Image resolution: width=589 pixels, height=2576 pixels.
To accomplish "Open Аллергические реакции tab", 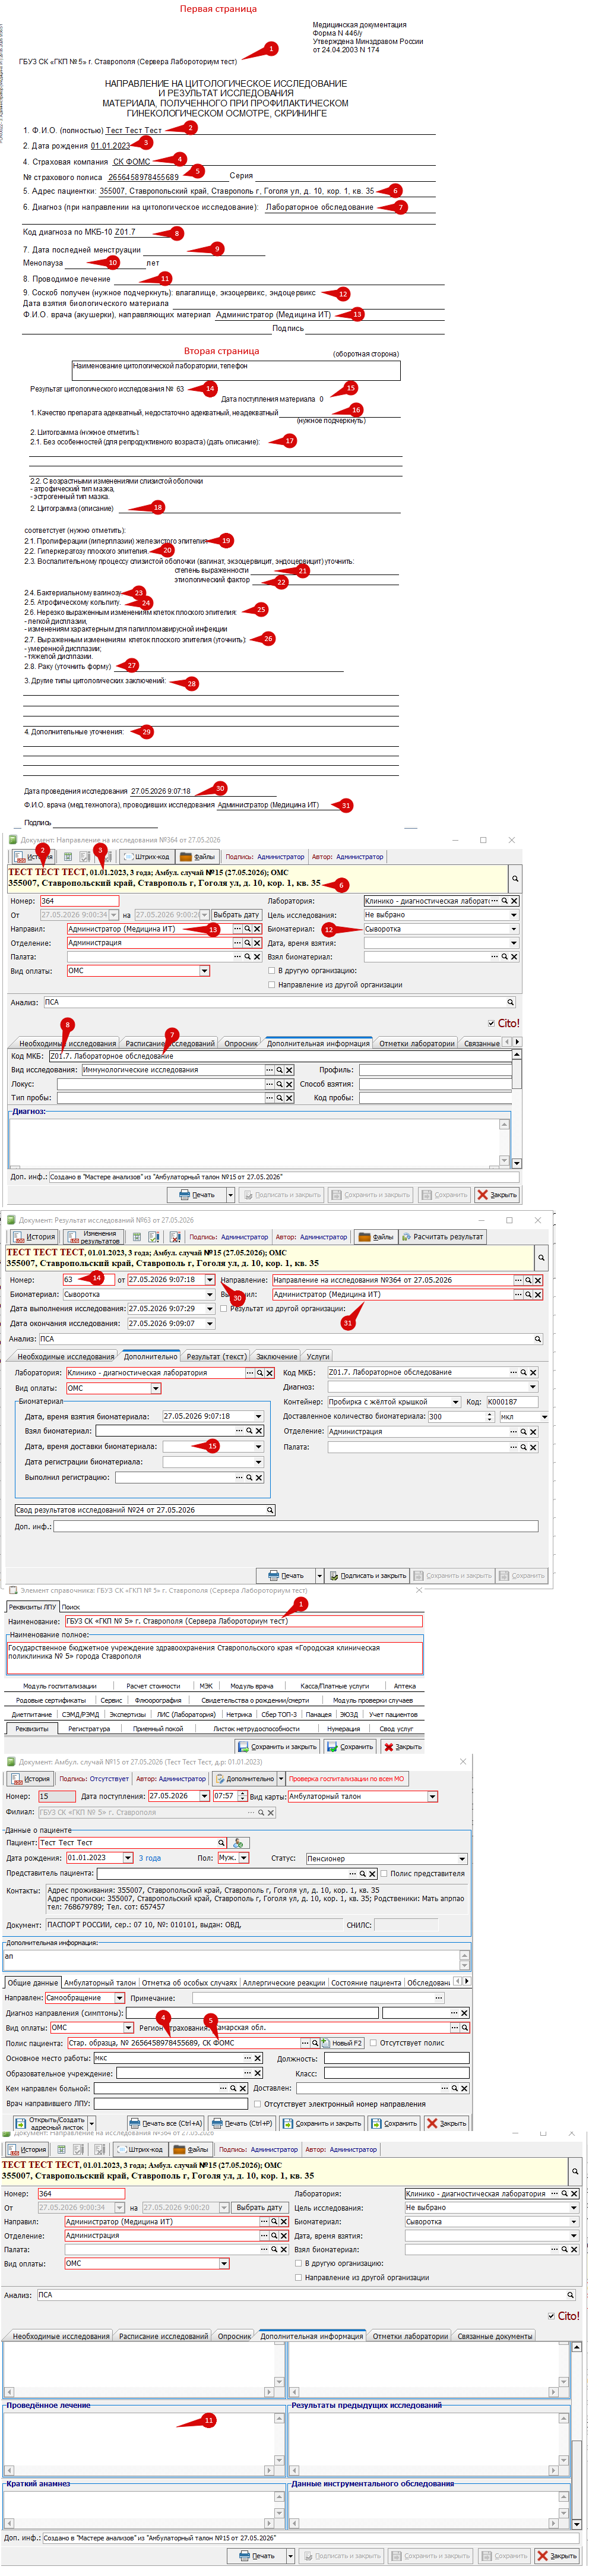I will (x=284, y=1982).
